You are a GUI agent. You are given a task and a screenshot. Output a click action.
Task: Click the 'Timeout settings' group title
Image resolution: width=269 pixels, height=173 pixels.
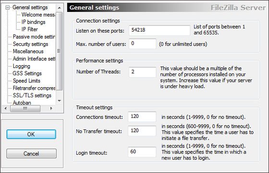pos(94,107)
